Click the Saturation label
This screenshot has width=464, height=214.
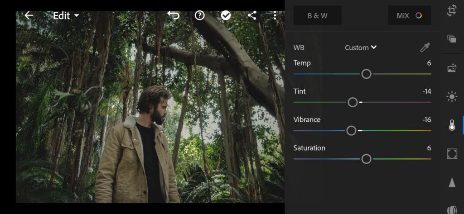[x=309, y=148]
